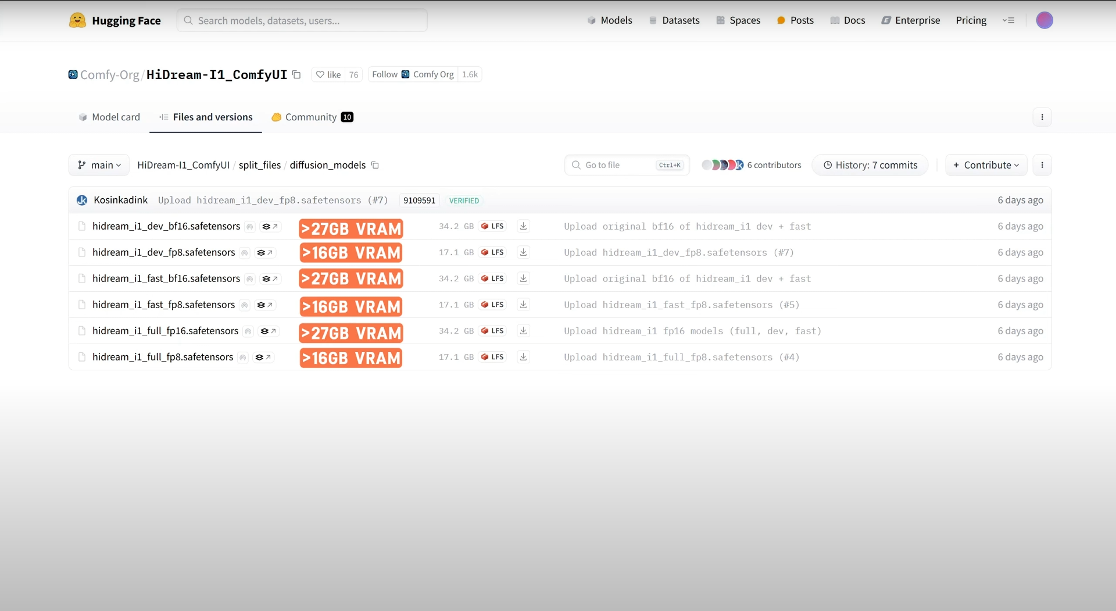Image resolution: width=1116 pixels, height=611 pixels.
Task: Open commit hash 9109591
Action: tap(419, 201)
